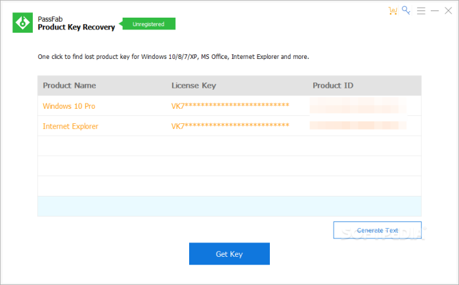The image size is (459, 285).
Task: Click the green PassFab logo icon
Action: pos(22,22)
